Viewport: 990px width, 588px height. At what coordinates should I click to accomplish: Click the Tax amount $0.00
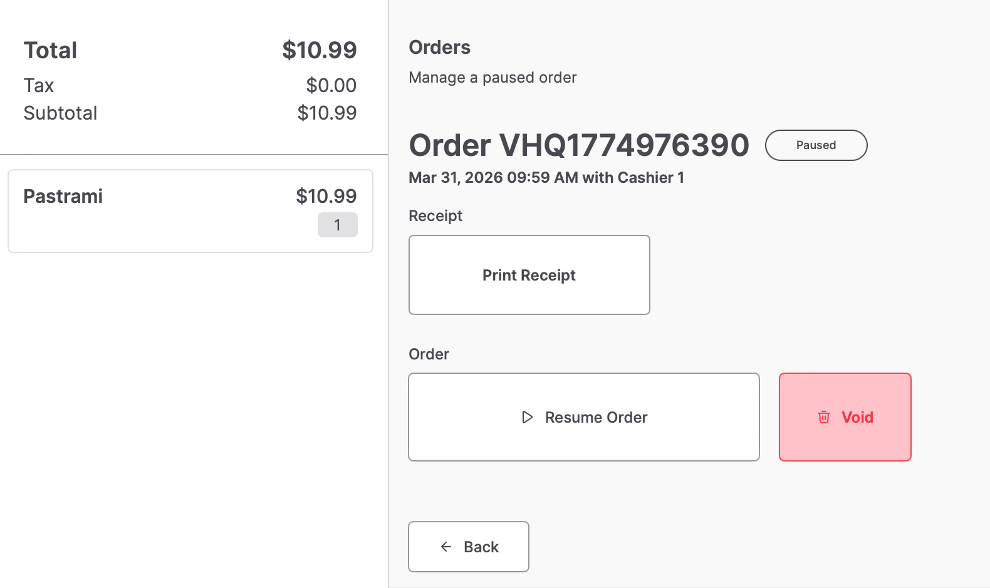click(331, 85)
